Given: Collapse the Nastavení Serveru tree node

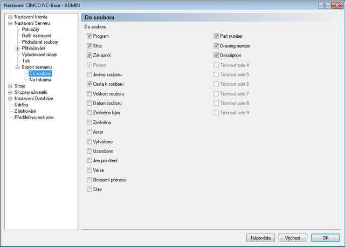Looking at the screenshot, I should (x=10, y=23).
